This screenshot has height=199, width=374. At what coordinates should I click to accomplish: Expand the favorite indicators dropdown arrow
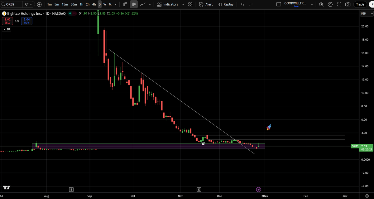183,4
